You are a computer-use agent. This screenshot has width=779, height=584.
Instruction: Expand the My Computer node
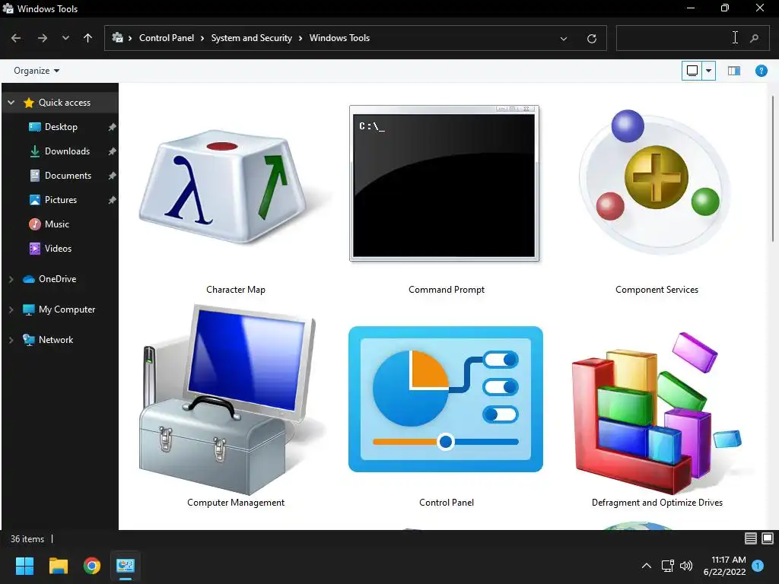(11, 309)
